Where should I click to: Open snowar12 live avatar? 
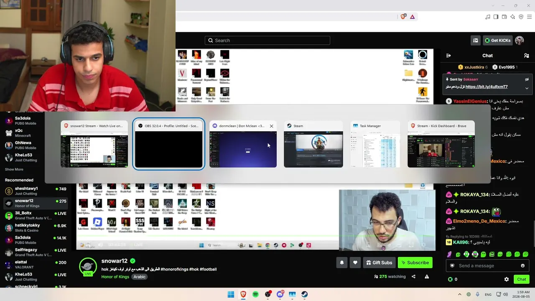88,267
